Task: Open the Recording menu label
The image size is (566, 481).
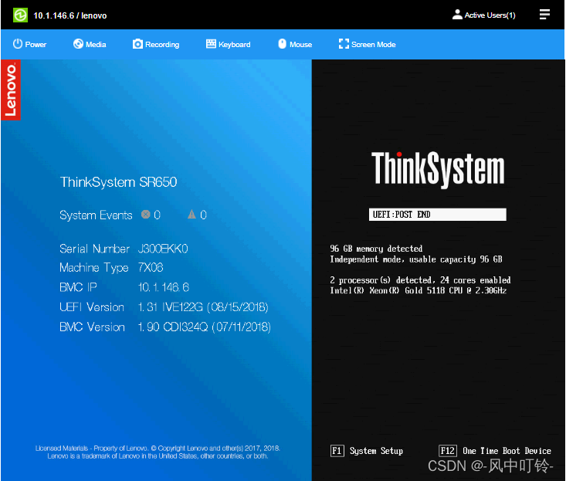Action: 162,45
